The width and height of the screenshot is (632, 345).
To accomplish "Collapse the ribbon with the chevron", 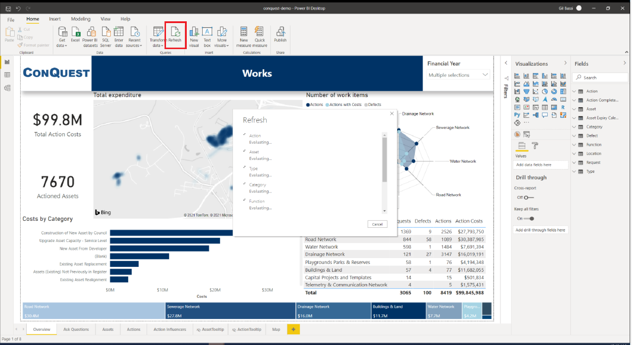I will point(626,52).
